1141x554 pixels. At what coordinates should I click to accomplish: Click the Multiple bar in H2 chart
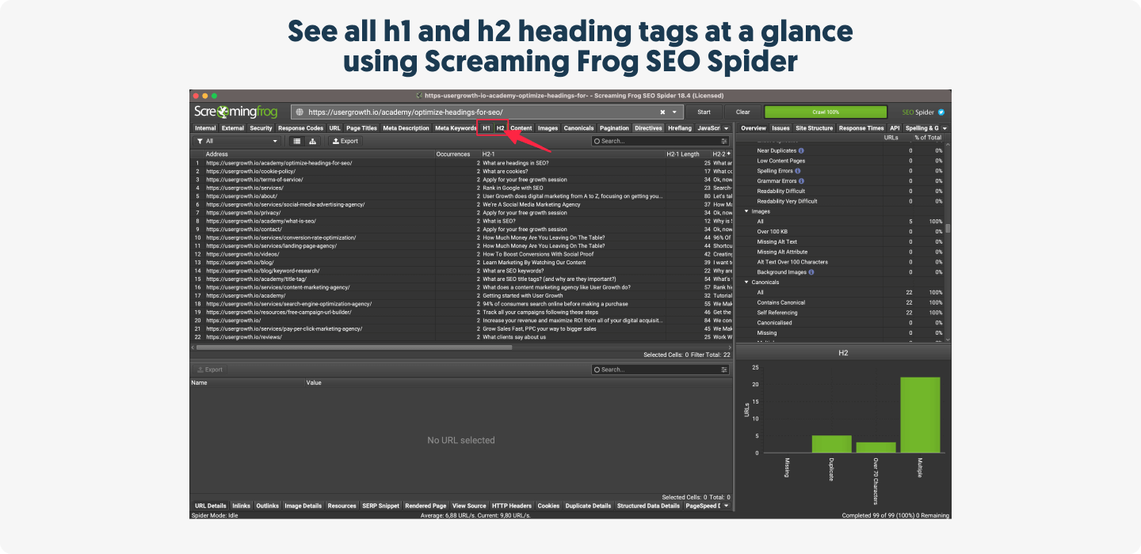click(x=920, y=415)
